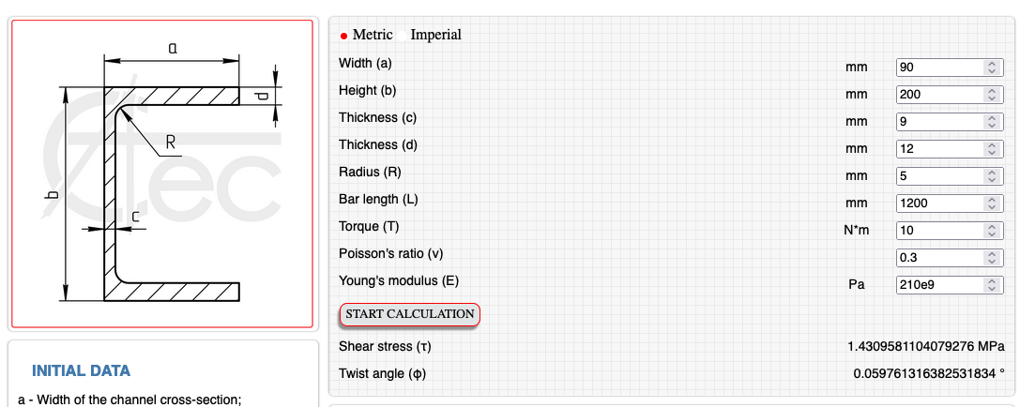1020x407 pixels.
Task: Select the Imperial units radio button
Action: [403, 36]
